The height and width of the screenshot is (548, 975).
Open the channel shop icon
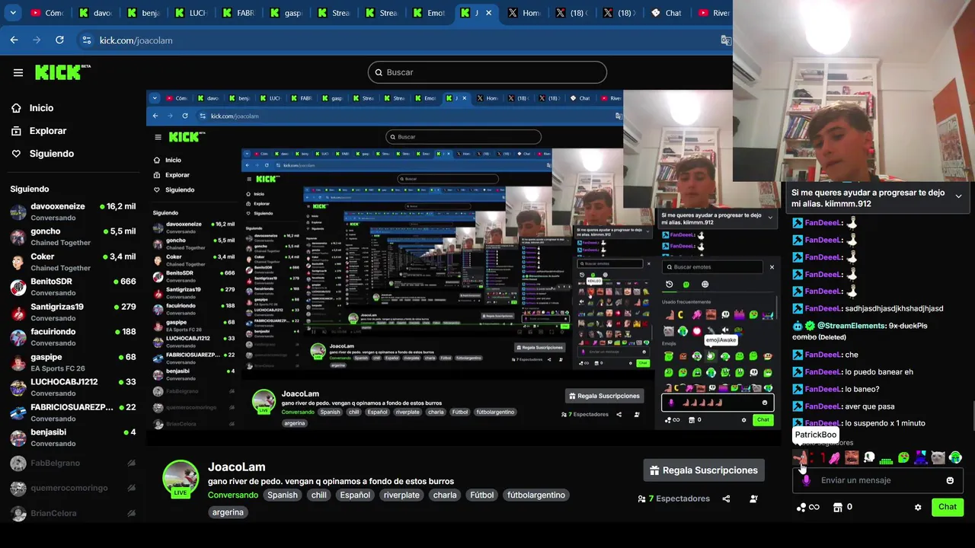pyautogui.click(x=838, y=507)
